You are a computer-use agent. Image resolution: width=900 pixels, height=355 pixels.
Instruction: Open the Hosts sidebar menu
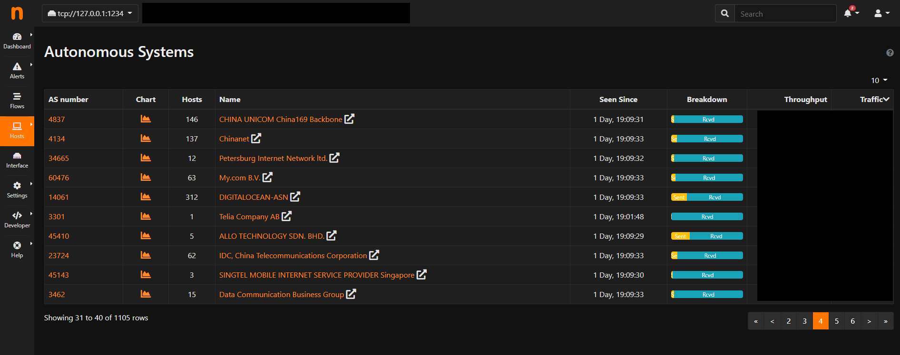(x=17, y=131)
